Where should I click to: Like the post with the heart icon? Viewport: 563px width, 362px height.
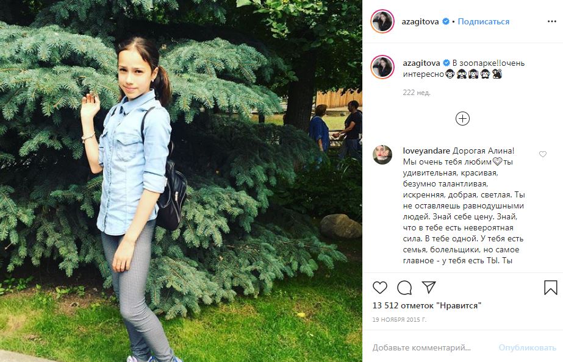(x=380, y=288)
